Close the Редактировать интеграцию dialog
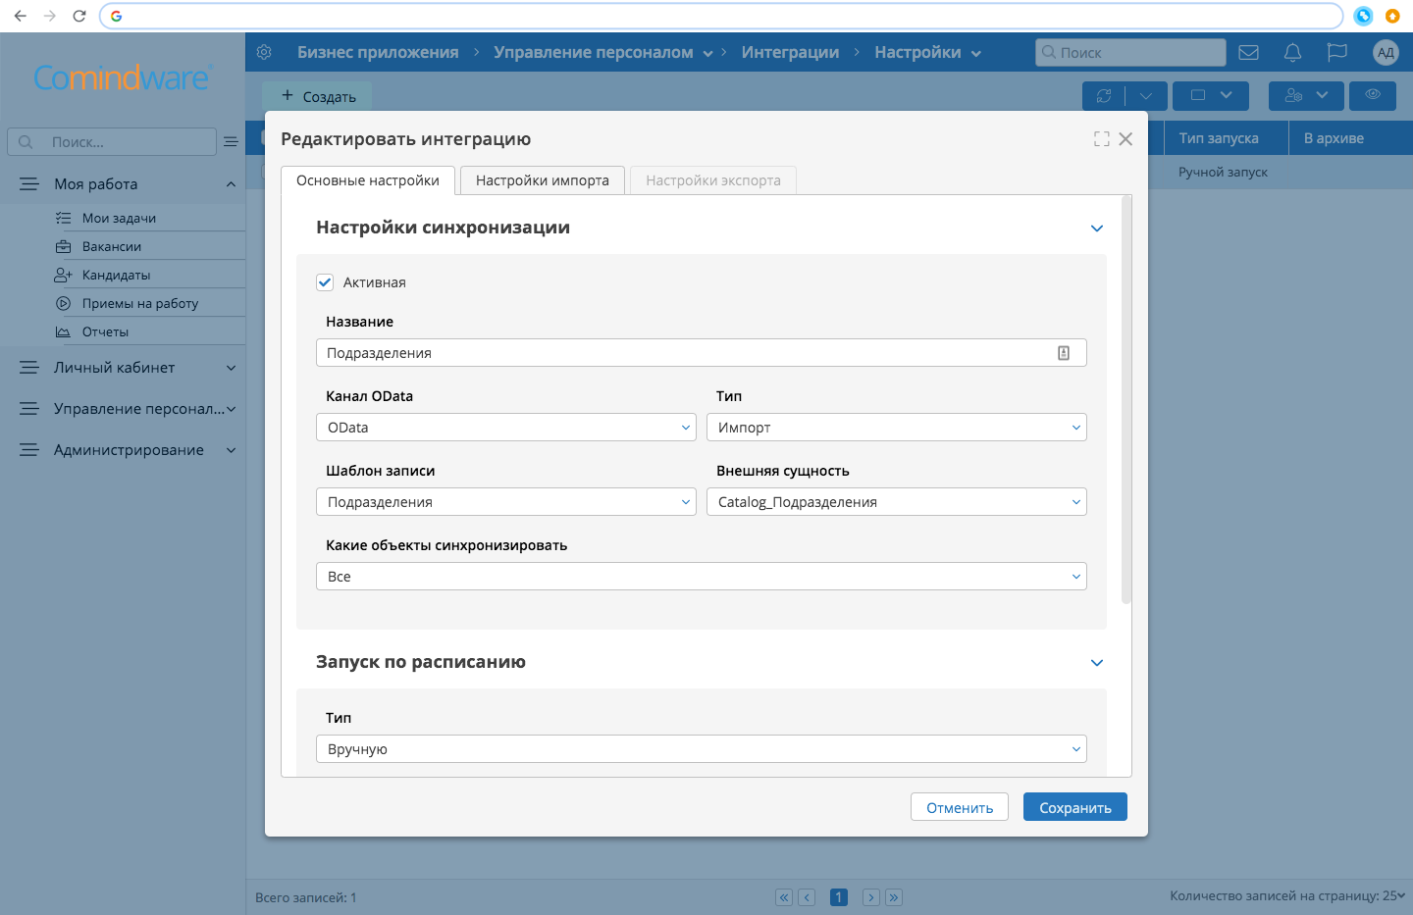The image size is (1413, 915). [x=1125, y=139]
